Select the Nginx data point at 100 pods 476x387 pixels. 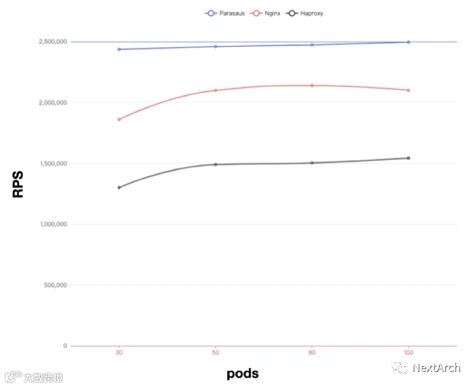click(x=408, y=90)
